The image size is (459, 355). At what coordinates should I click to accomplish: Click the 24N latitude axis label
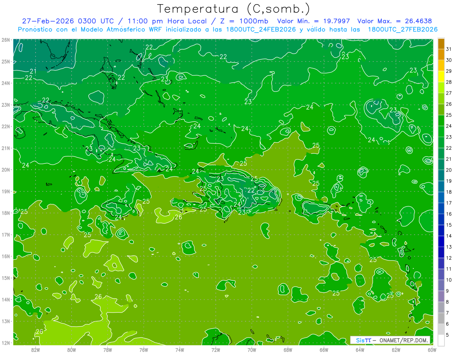pyautogui.click(x=6, y=83)
